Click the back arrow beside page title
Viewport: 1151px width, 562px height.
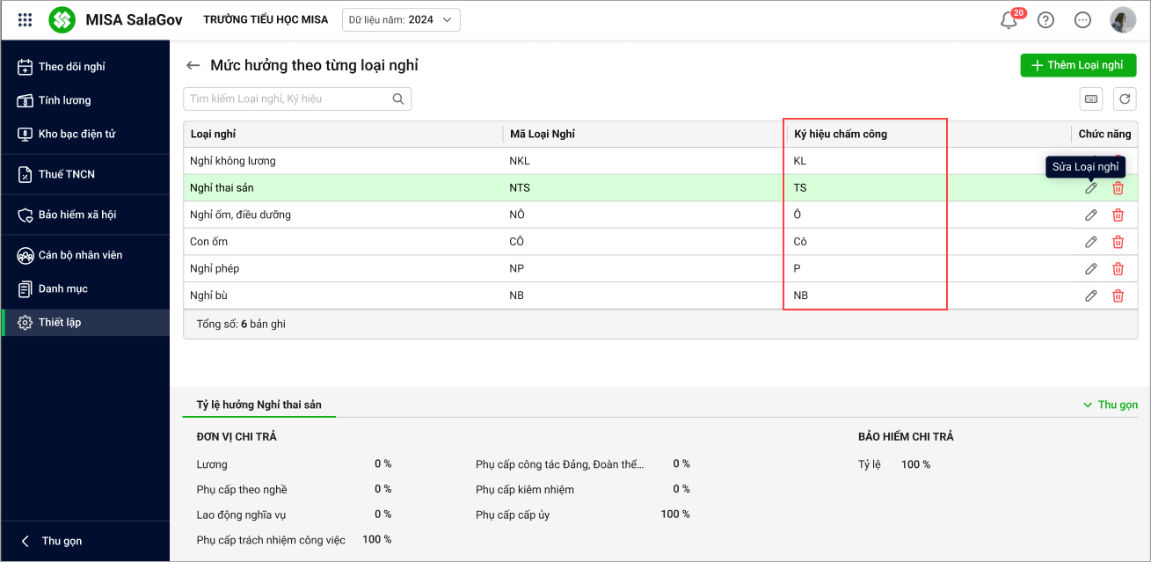pyautogui.click(x=193, y=66)
